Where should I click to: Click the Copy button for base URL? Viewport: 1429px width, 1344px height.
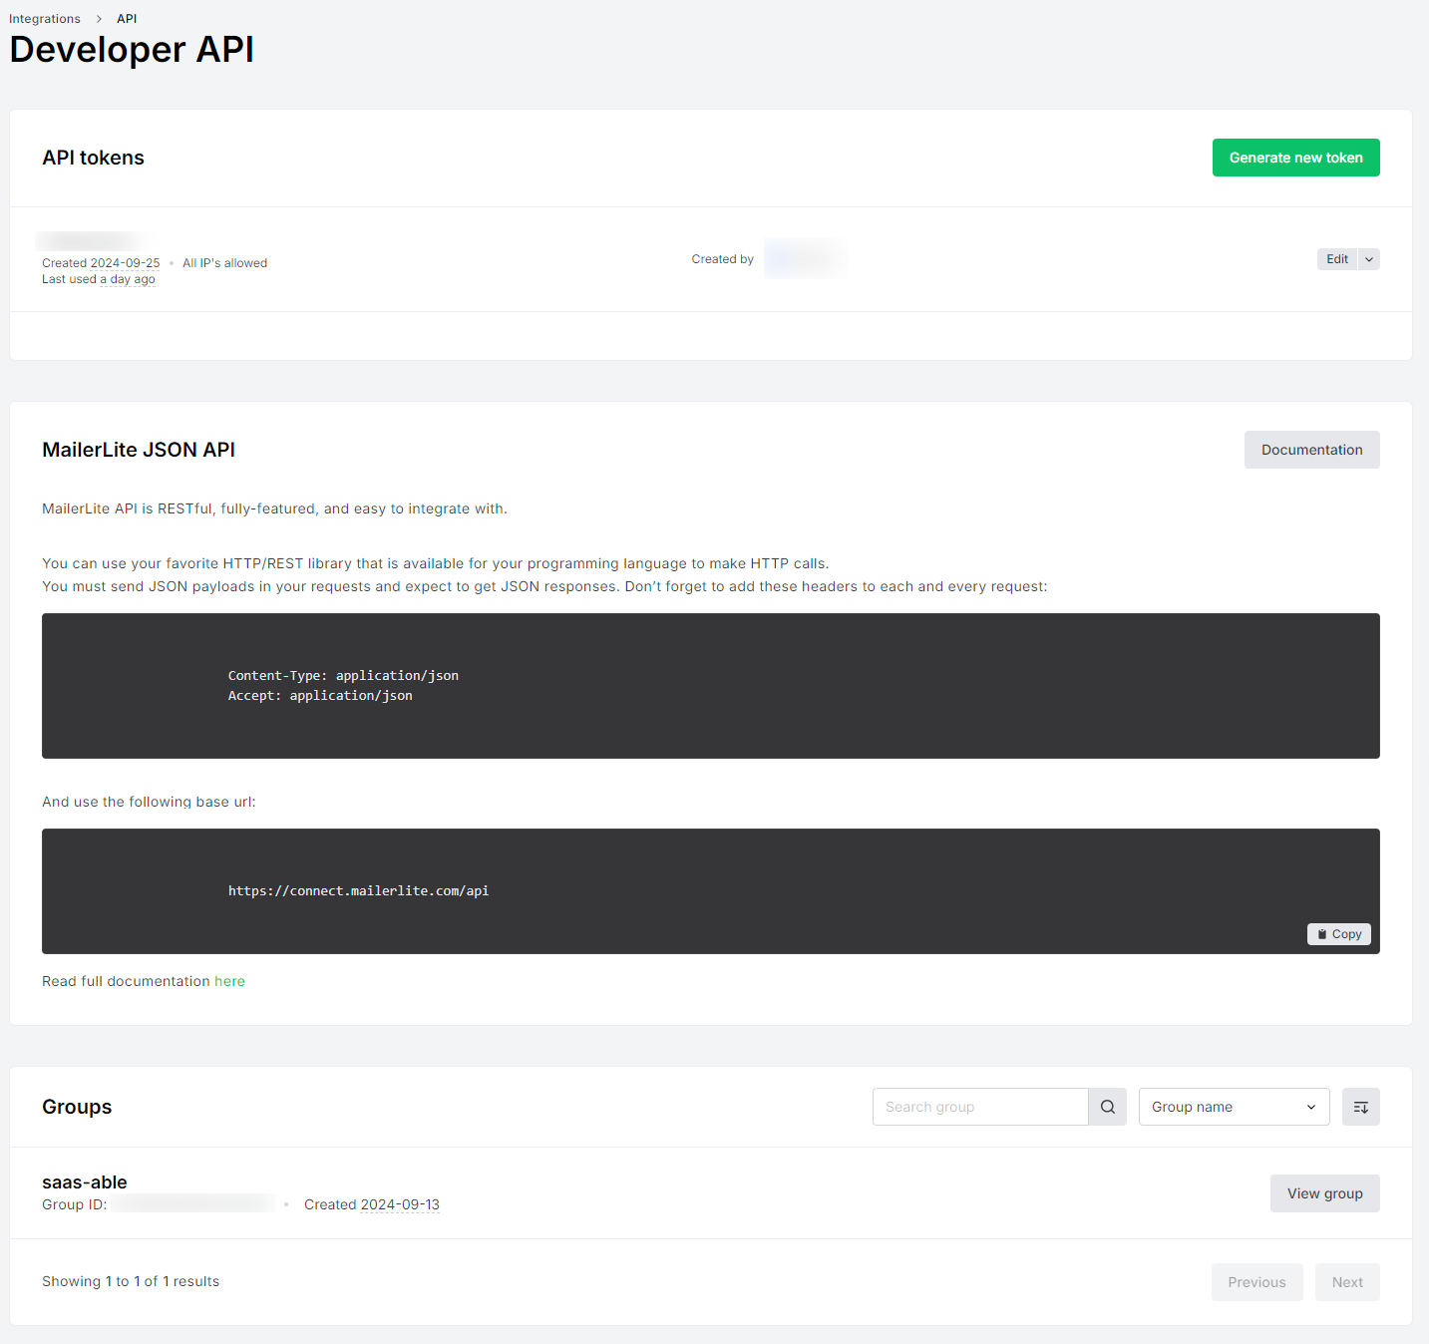click(x=1338, y=934)
